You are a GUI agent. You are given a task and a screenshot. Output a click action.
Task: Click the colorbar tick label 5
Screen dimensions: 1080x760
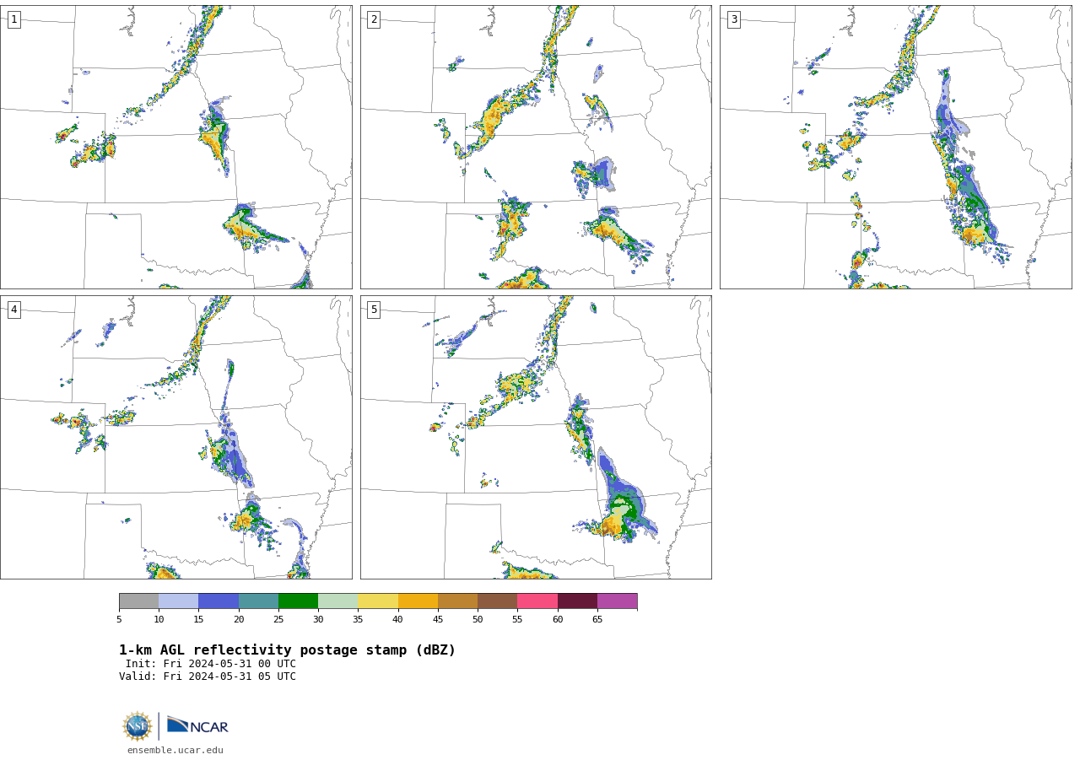click(x=119, y=620)
